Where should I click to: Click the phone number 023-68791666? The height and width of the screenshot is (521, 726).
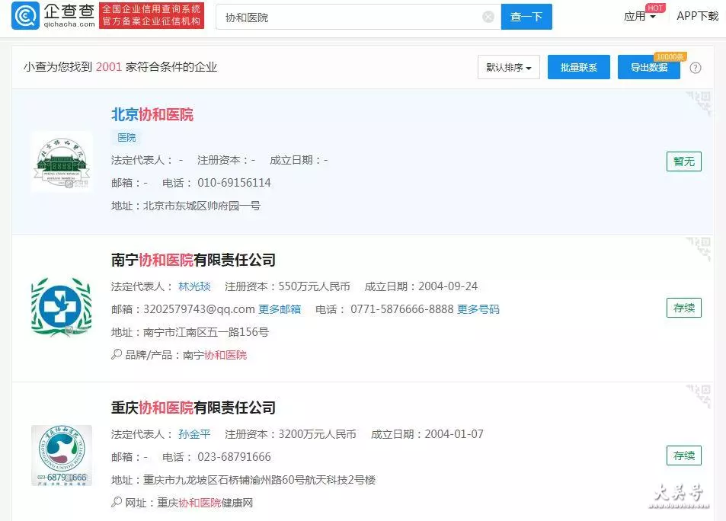[x=234, y=457]
